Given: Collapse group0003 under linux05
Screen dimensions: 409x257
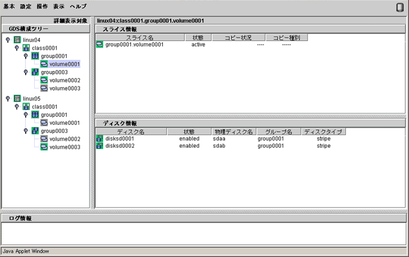Looking at the screenshot, I should click(26, 131).
